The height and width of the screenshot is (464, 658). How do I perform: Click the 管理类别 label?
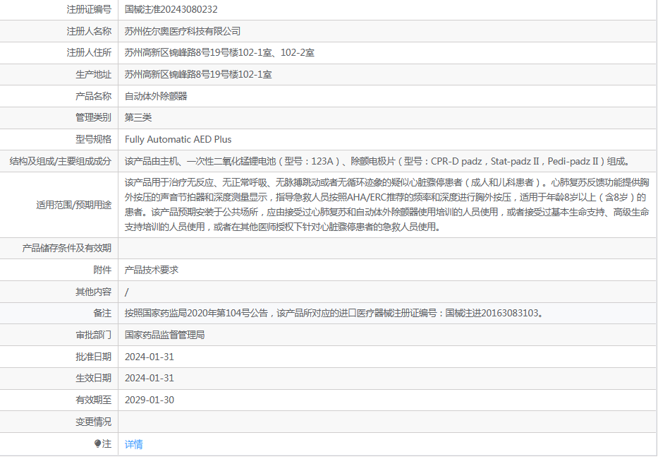pos(94,117)
